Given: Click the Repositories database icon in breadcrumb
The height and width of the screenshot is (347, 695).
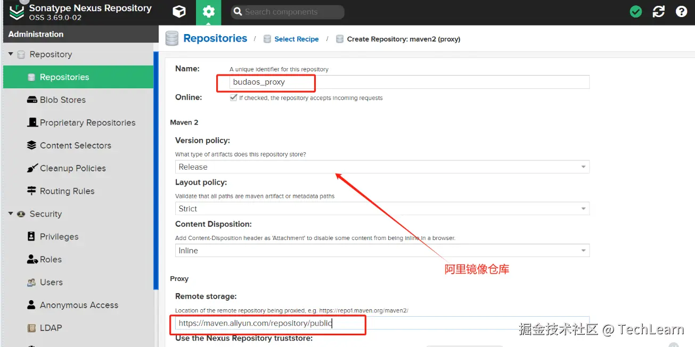Looking at the screenshot, I should click(171, 39).
